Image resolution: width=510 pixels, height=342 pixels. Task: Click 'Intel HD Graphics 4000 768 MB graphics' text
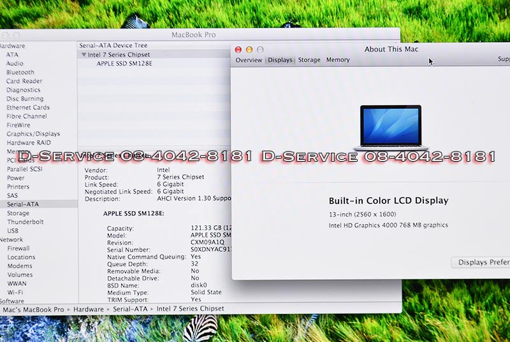point(388,225)
